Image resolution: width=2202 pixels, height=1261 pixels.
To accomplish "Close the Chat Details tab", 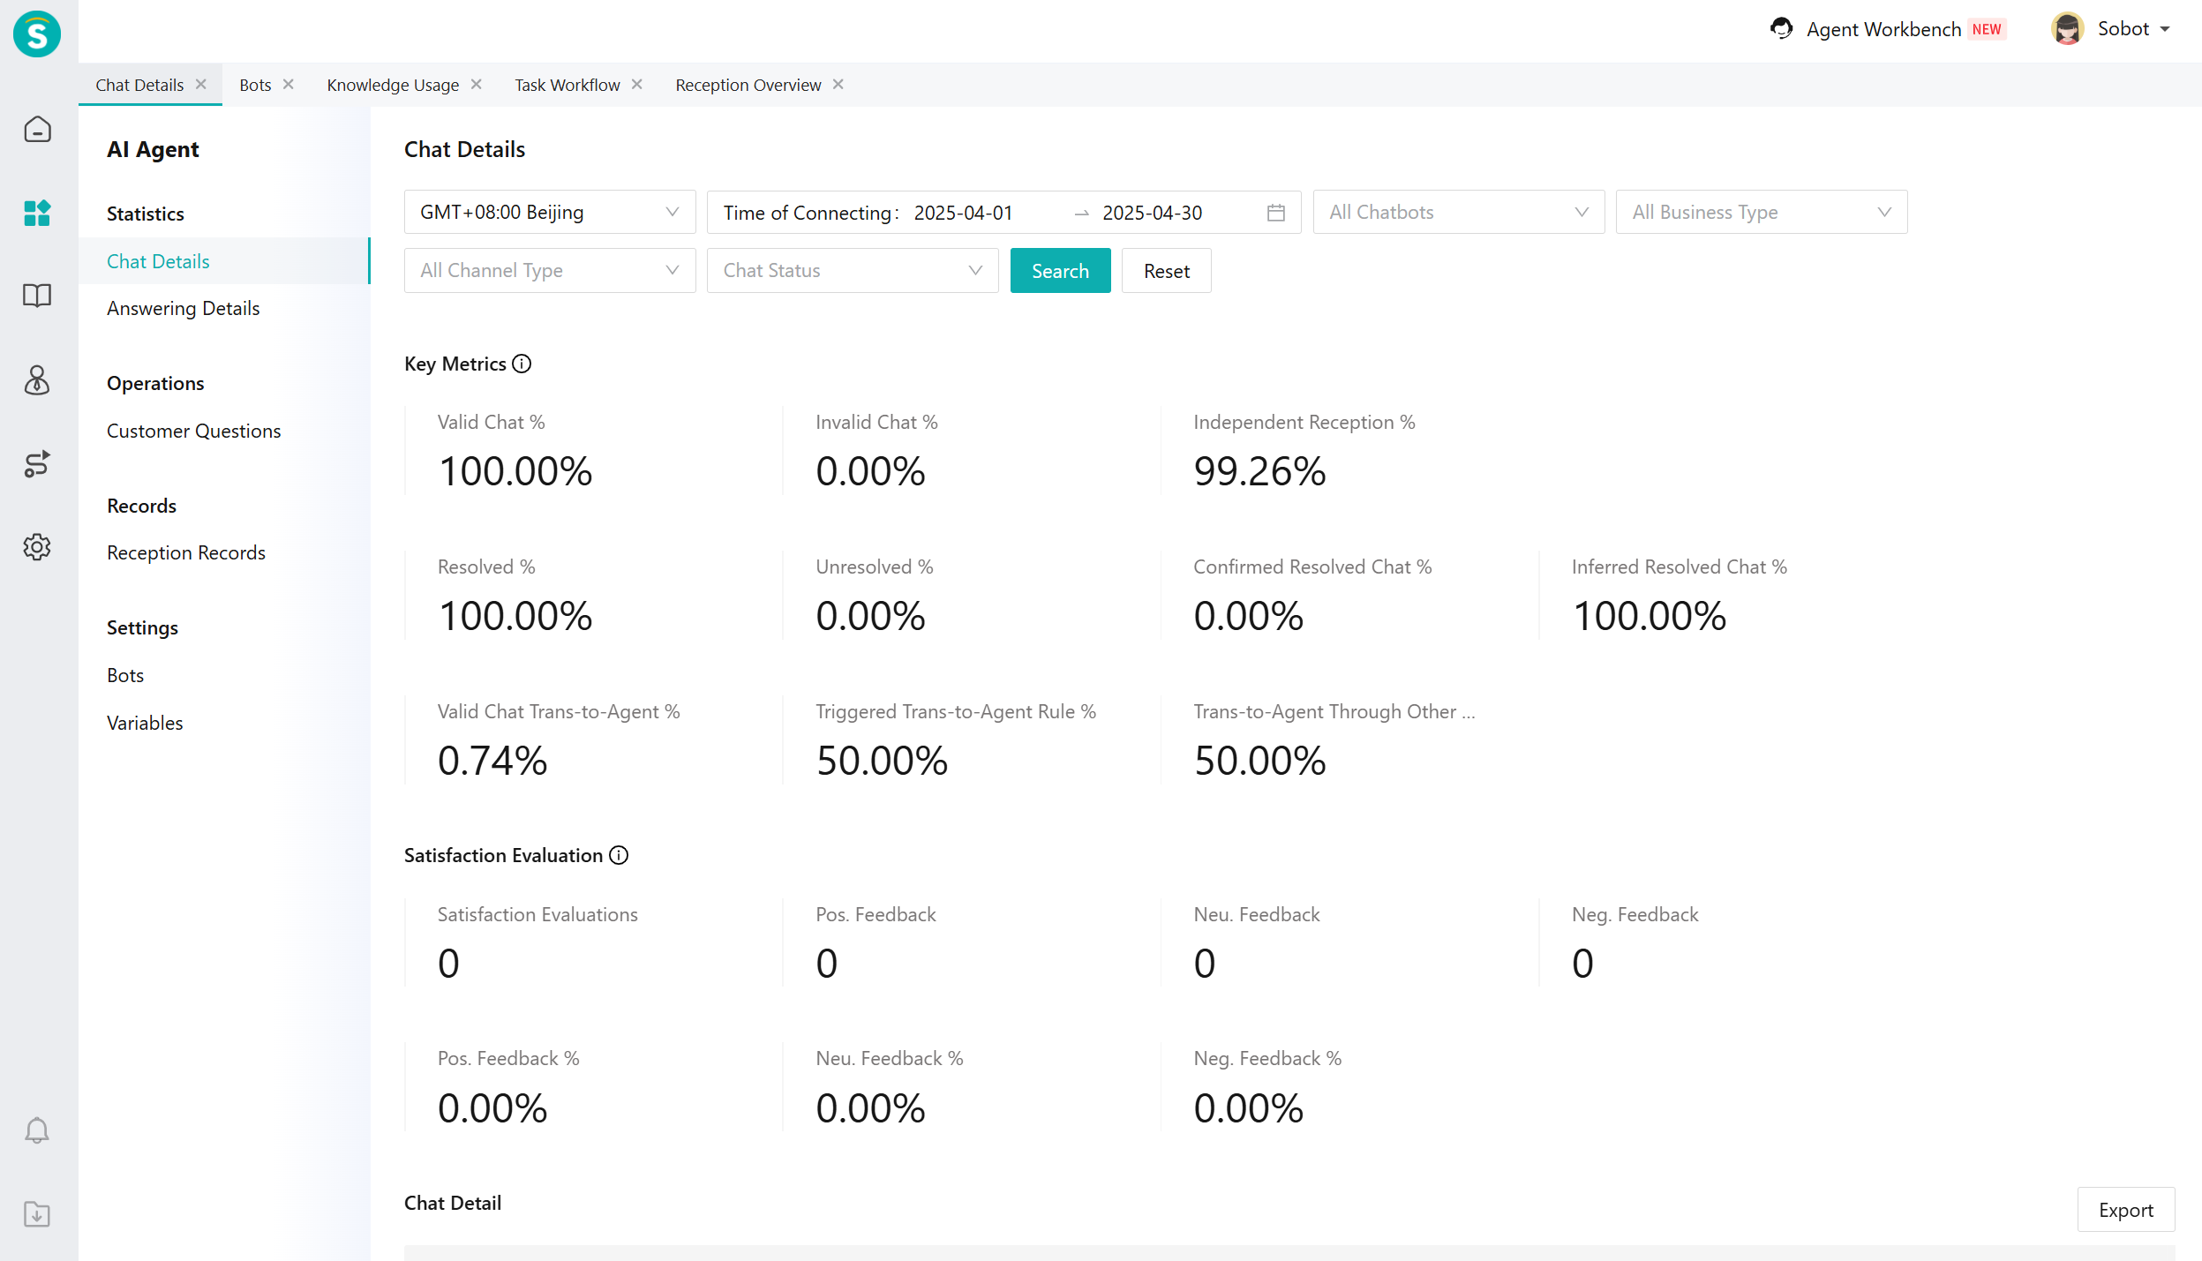I will coord(201,84).
